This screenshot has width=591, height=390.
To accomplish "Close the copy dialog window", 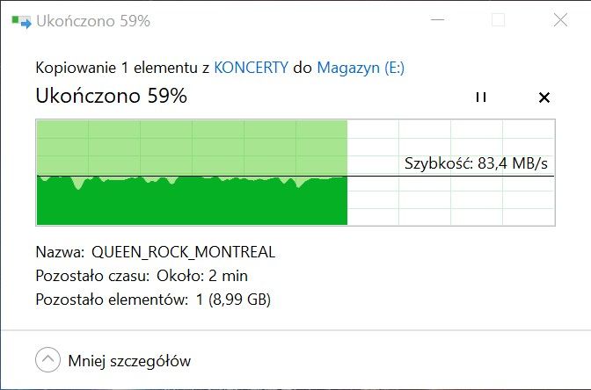I will point(559,20).
